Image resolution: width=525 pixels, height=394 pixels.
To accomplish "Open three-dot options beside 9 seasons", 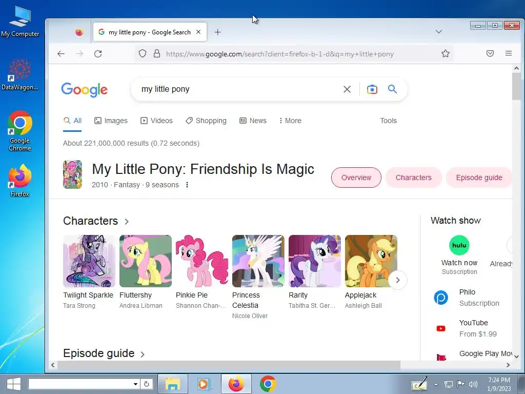I will tap(187, 185).
